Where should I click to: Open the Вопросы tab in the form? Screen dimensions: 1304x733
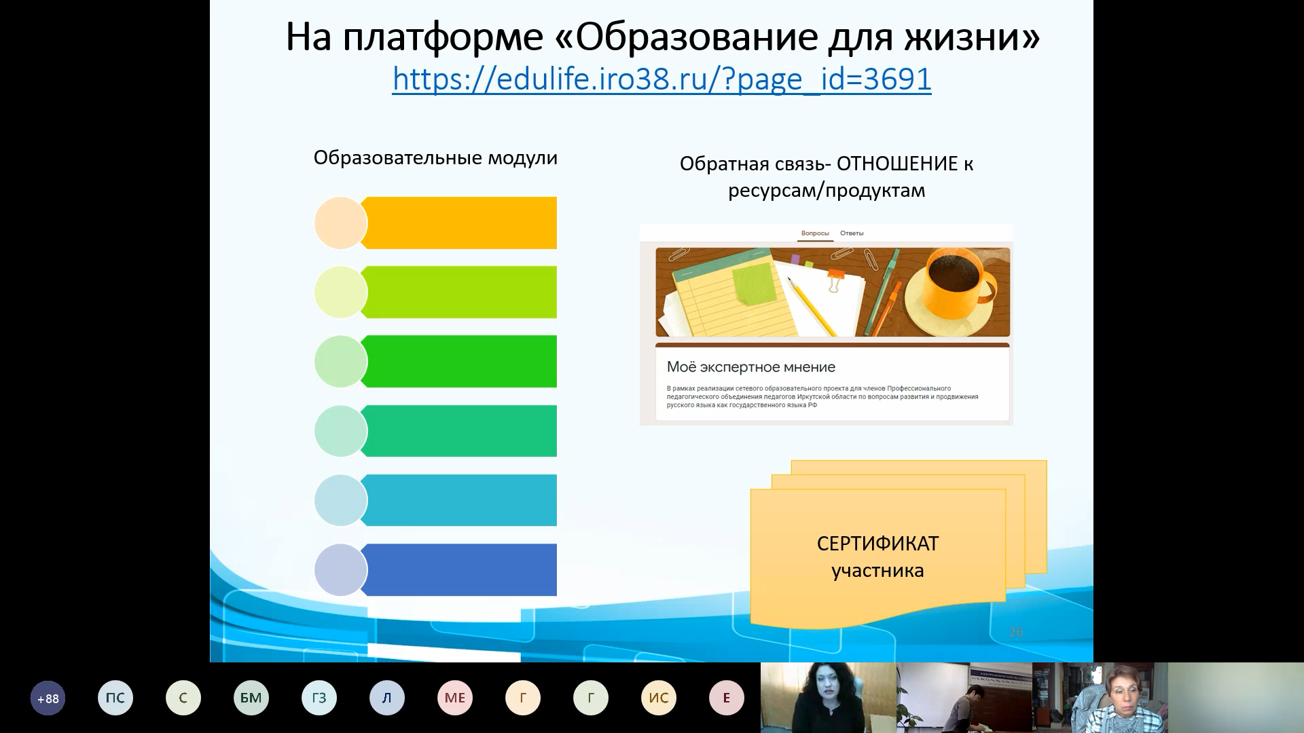point(815,233)
